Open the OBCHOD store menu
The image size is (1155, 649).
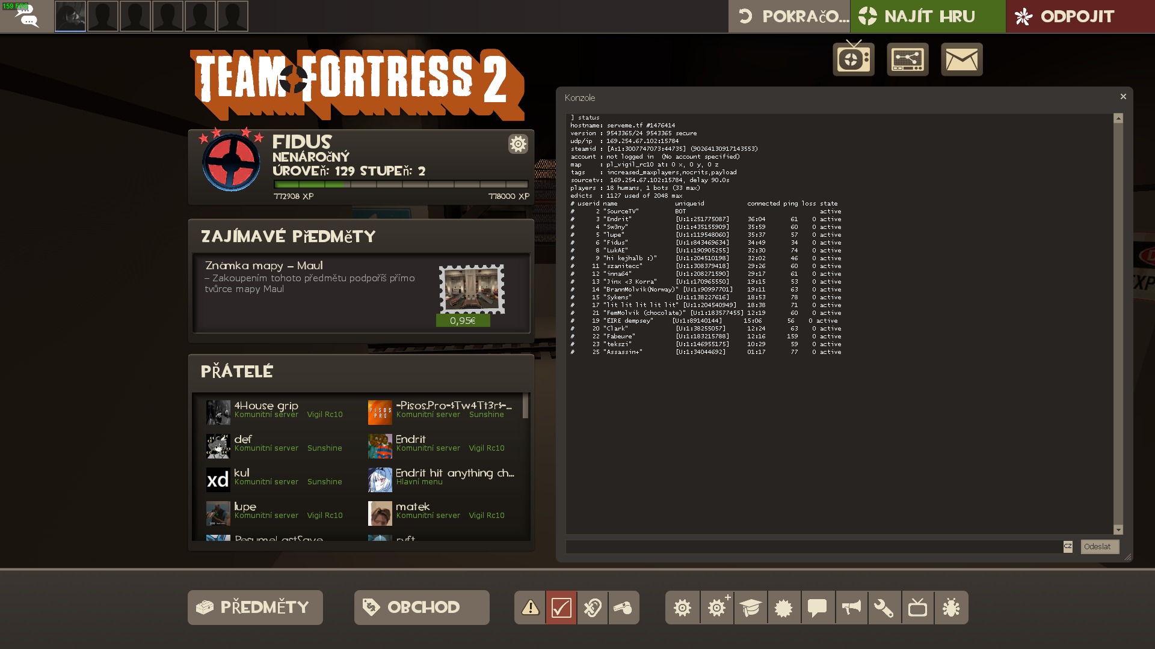click(421, 608)
